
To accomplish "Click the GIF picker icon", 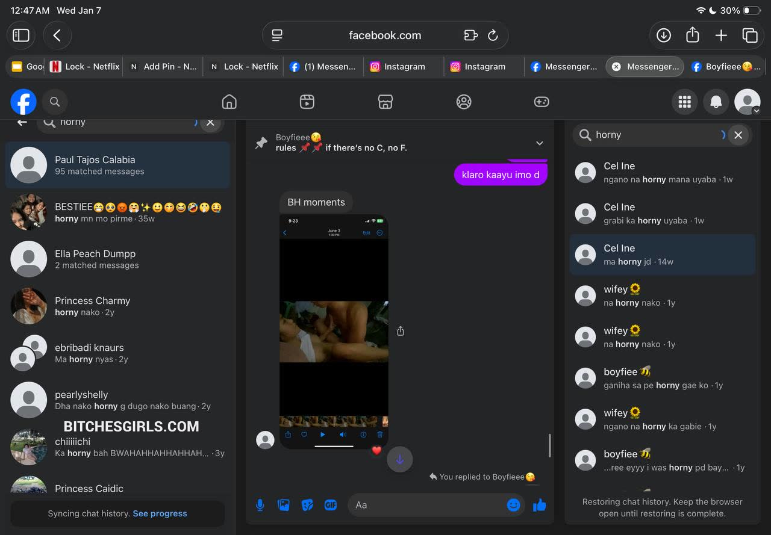I will click(331, 505).
